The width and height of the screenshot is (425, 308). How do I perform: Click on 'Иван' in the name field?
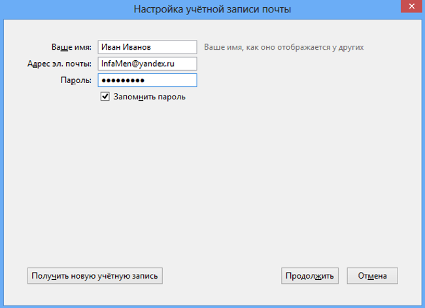pos(110,47)
